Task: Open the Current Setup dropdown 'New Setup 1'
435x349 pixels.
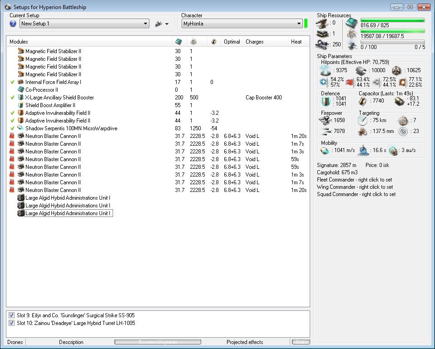Action: [x=84, y=24]
